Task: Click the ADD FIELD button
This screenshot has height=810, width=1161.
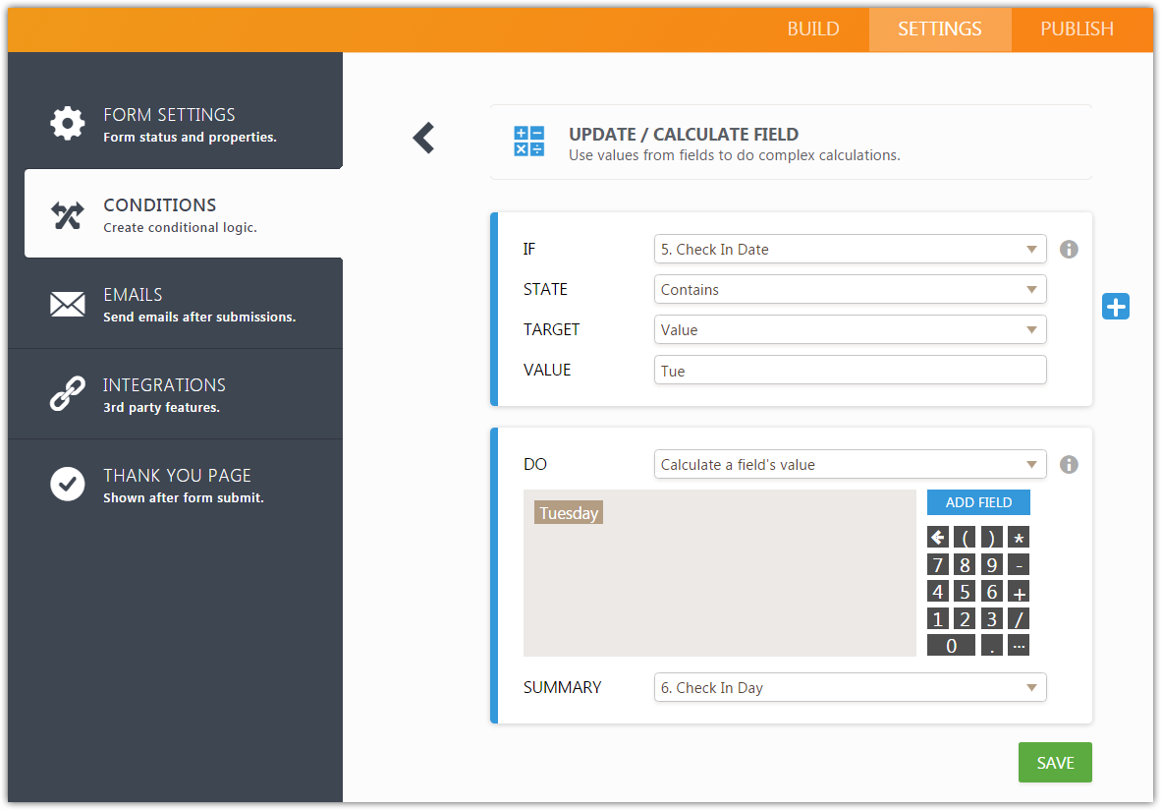Action: click(x=978, y=502)
